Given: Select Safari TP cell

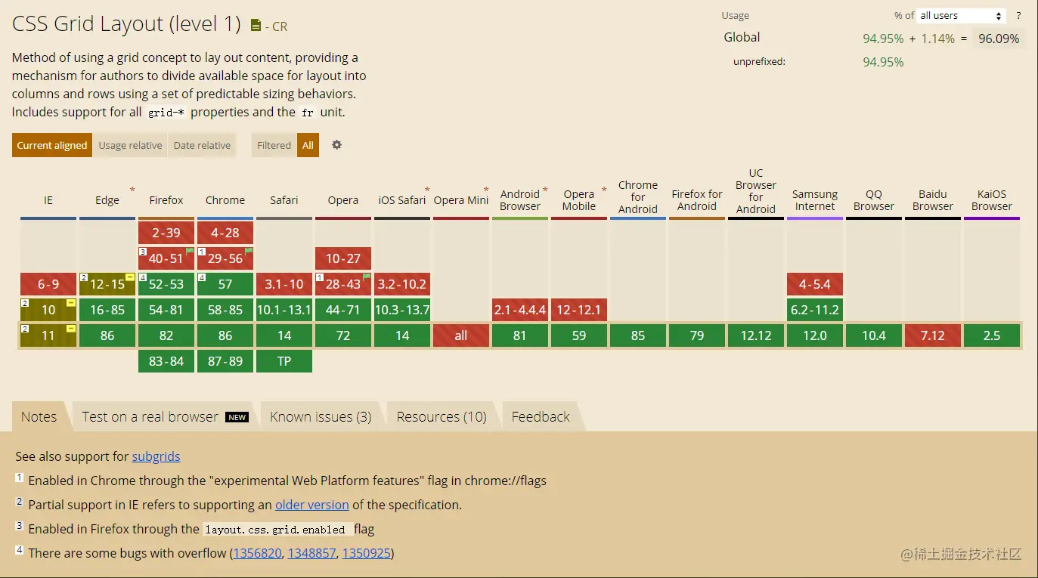Looking at the screenshot, I should click(284, 361).
